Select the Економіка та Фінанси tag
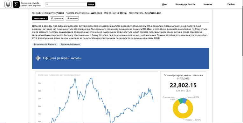 (x=45, y=44)
